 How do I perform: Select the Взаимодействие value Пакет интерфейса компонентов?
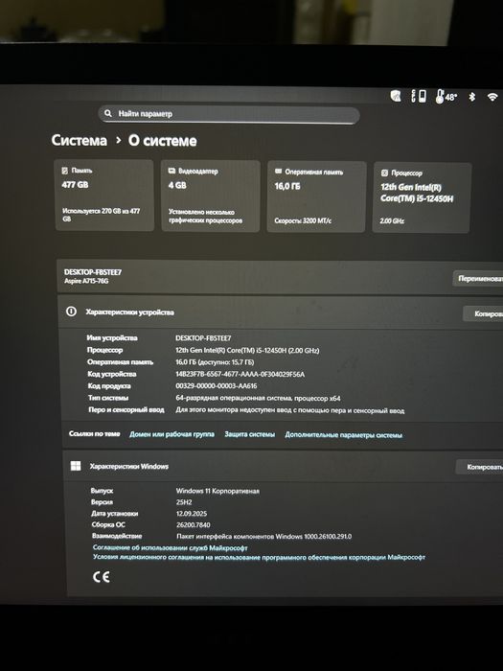coord(263,536)
